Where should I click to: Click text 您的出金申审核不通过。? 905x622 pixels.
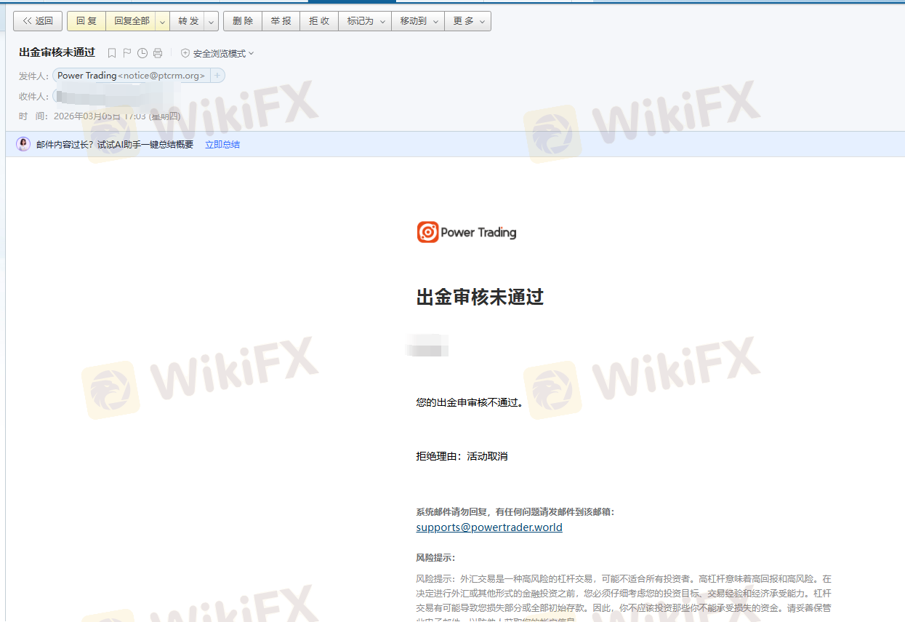pos(470,402)
